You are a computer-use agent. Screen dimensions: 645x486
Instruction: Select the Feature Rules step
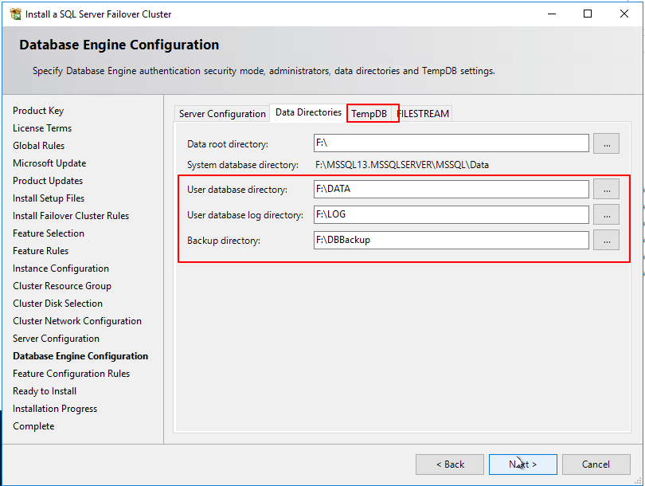tap(41, 251)
